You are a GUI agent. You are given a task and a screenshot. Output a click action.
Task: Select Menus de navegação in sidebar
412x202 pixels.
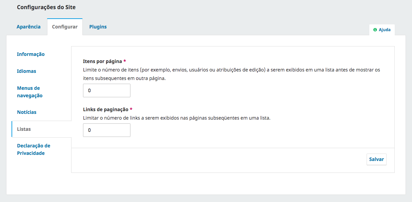pyautogui.click(x=30, y=92)
